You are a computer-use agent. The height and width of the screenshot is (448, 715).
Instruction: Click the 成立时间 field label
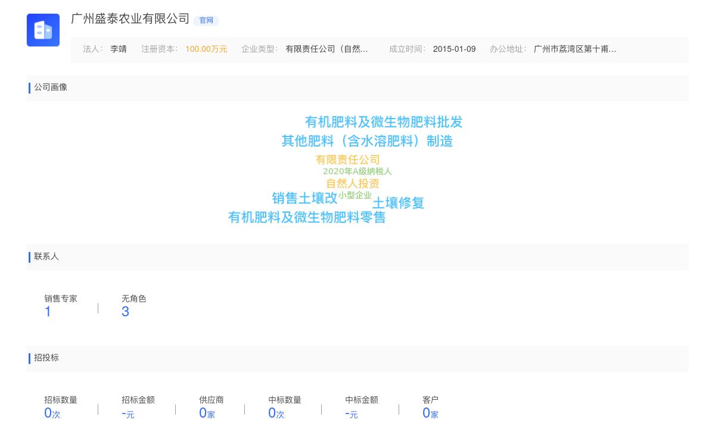point(408,49)
